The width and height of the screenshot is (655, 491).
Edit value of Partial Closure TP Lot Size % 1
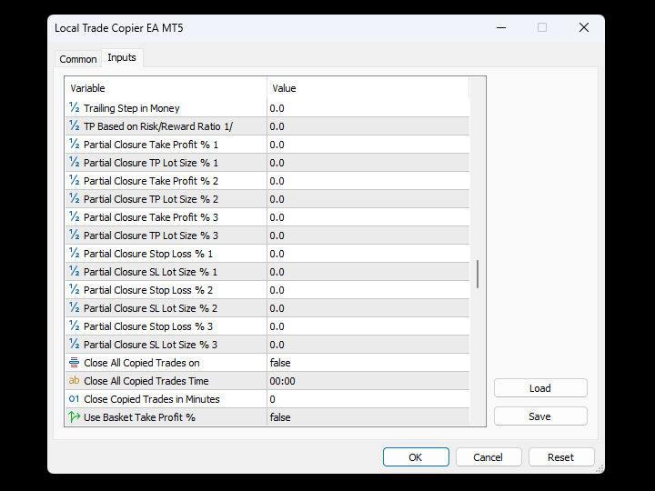pos(368,163)
